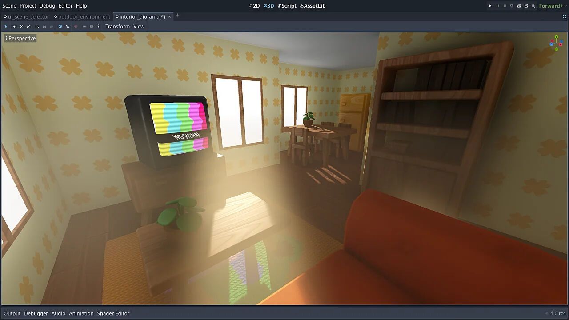This screenshot has width=569, height=320.
Task: Toggle snapping in the 3D toolbar
Action: [x=68, y=26]
